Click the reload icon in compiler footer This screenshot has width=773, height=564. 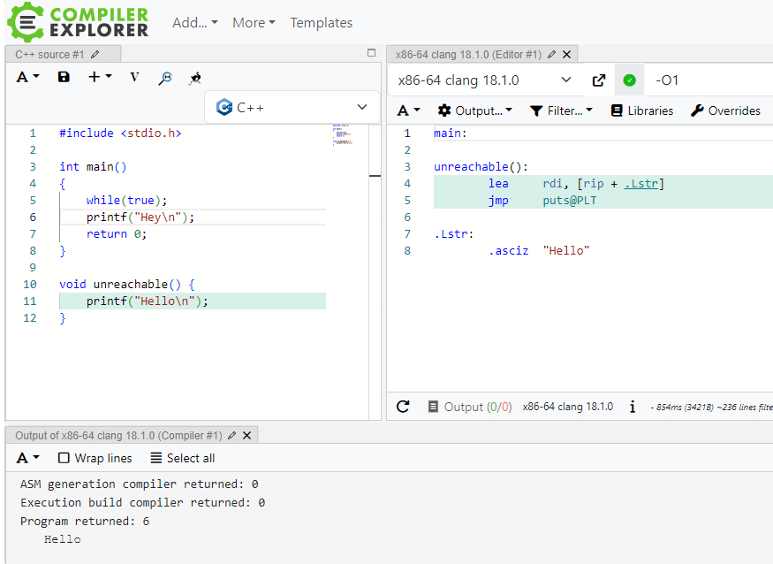click(x=403, y=407)
